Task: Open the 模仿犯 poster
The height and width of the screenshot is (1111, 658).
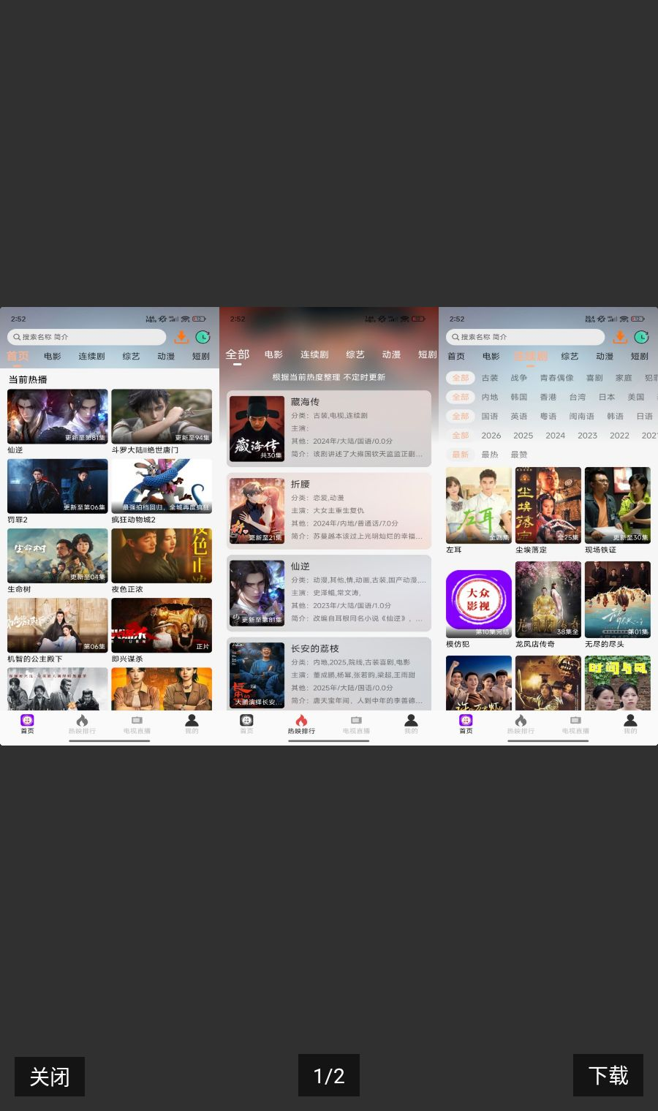Action: click(x=479, y=599)
